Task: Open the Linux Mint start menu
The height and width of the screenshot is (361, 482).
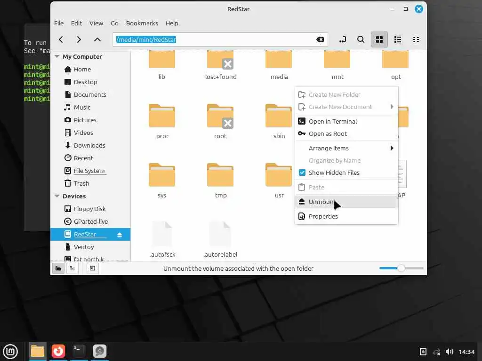Action: click(x=10, y=351)
